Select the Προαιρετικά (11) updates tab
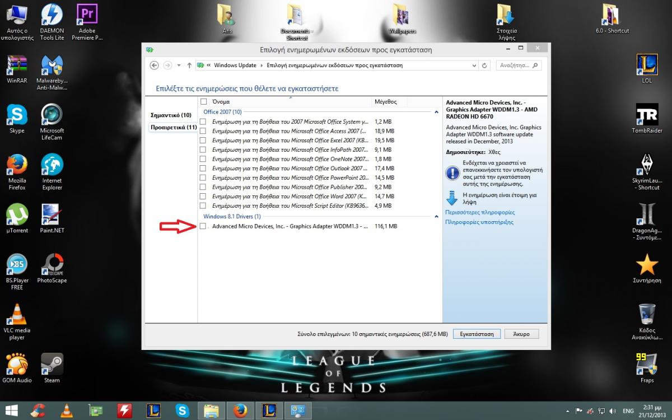The height and width of the screenshot is (420, 672). point(173,127)
